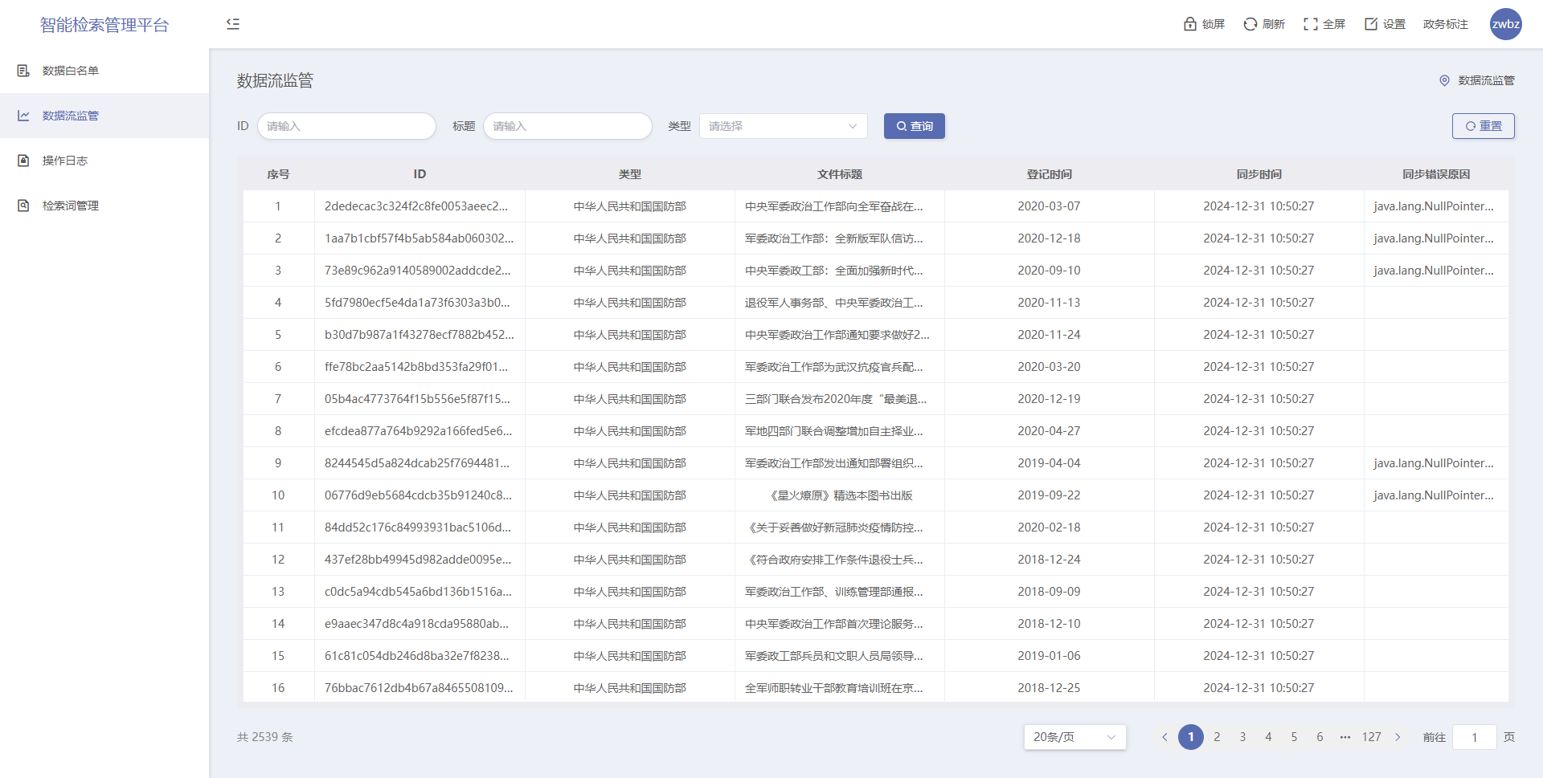Click the 前往 page number input box
1543x778 pixels.
[1474, 737]
